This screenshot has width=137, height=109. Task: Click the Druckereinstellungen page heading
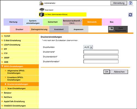tap(51, 37)
